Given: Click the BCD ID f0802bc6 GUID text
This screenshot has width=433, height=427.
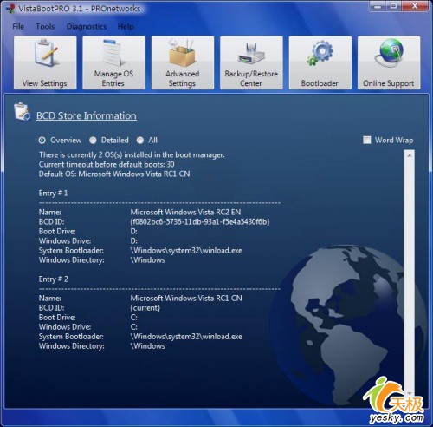Looking at the screenshot, I should tap(200, 222).
